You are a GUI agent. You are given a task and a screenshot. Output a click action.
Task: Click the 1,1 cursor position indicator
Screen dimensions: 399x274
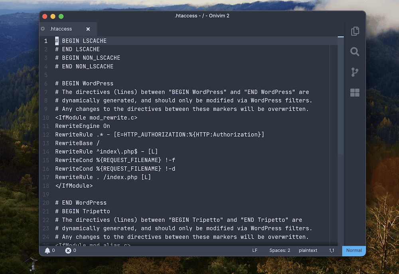click(332, 250)
